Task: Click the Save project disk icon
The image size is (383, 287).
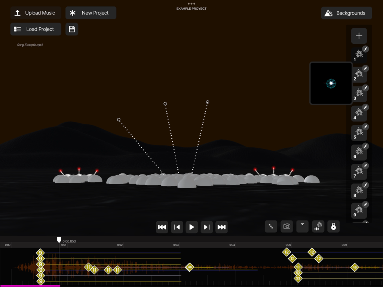Action: (x=72, y=29)
